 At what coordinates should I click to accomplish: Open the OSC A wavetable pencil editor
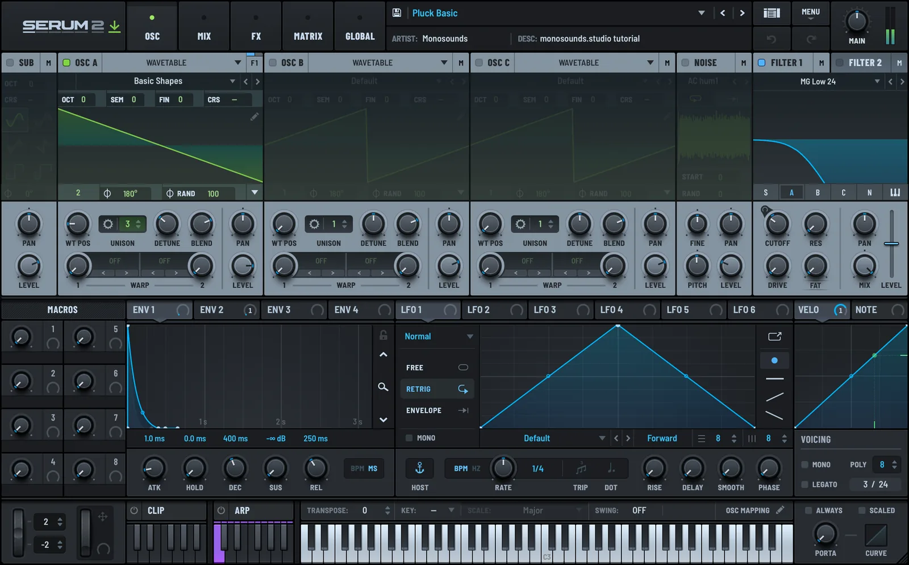coord(255,116)
